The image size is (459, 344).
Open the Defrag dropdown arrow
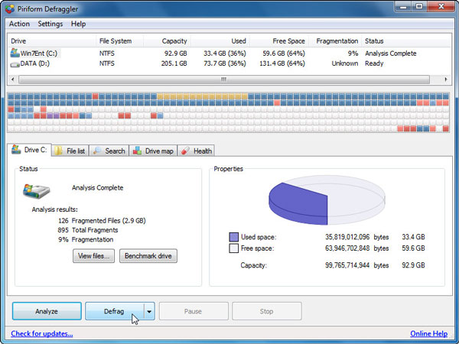(149, 311)
